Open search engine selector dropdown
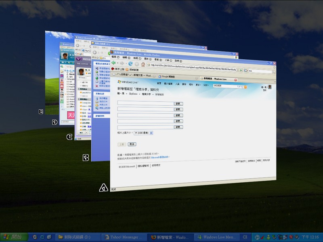 (246, 71)
